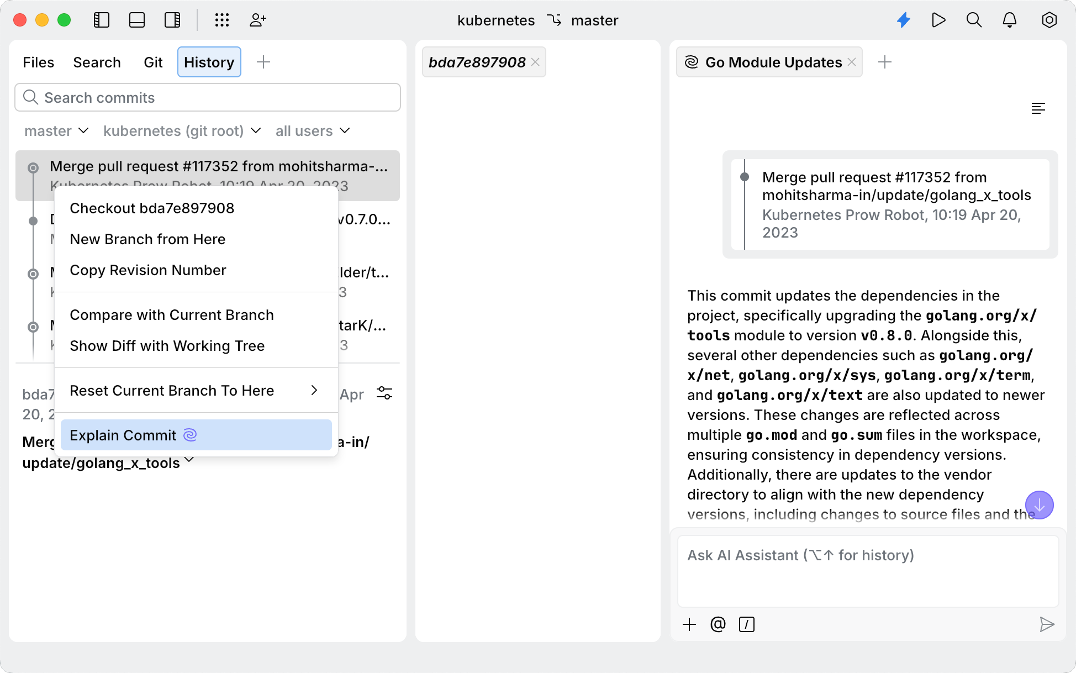1076x673 pixels.
Task: Select the Merge pull request #117352 commit row
Action: click(x=208, y=175)
